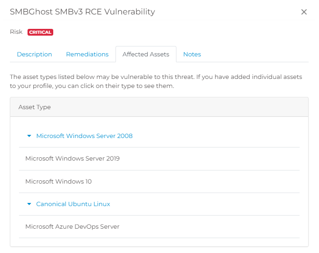Image resolution: width=319 pixels, height=253 pixels.
Task: Open Microsoft Windows Server 2008 link
Action: (x=84, y=136)
